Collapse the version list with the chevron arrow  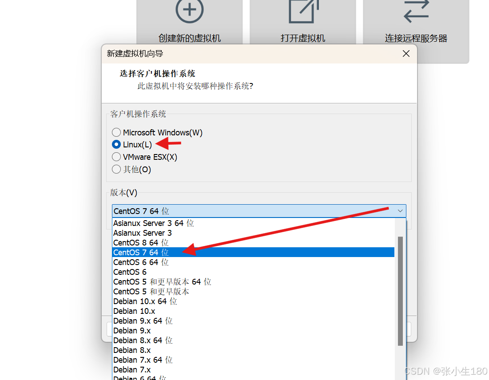click(400, 211)
